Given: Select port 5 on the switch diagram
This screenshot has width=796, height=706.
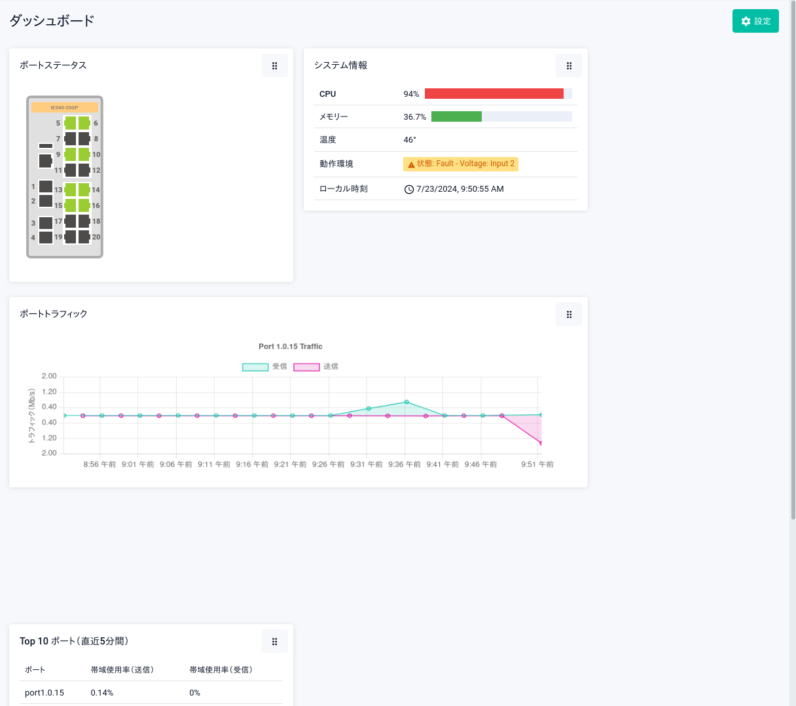Looking at the screenshot, I should click(70, 123).
